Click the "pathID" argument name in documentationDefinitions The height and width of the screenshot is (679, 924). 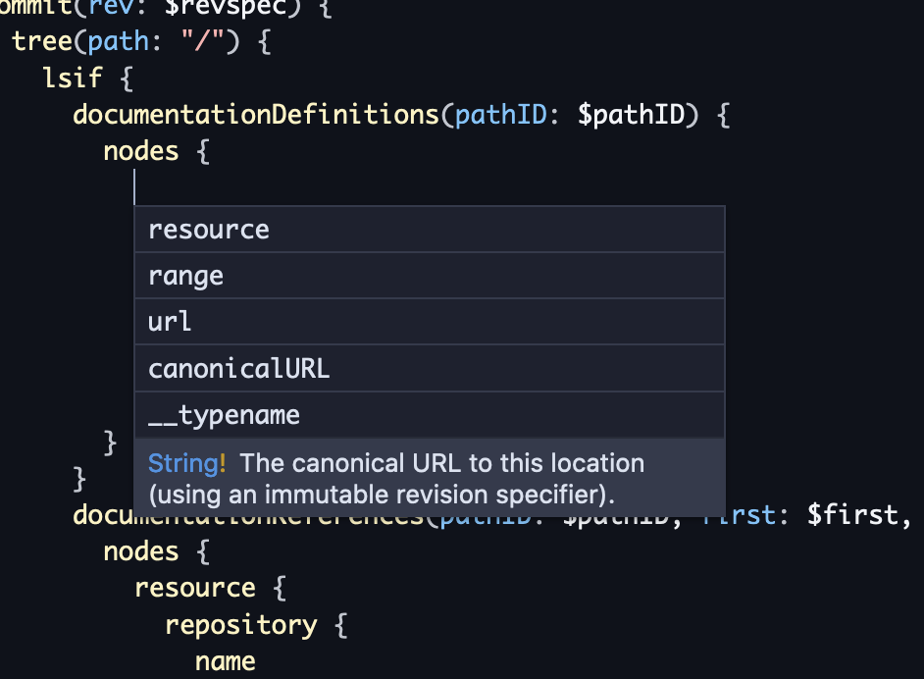point(501,115)
